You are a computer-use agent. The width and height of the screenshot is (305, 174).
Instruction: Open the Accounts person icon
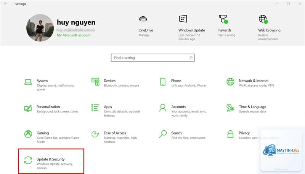coord(163,108)
